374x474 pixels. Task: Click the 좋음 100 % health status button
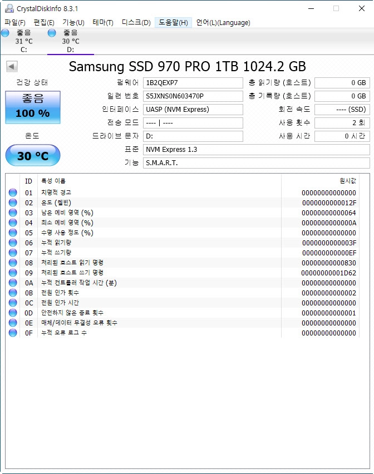tap(33, 107)
